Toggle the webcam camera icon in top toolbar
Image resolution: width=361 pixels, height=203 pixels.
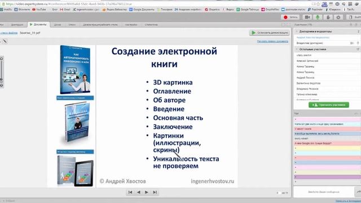(x=307, y=17)
